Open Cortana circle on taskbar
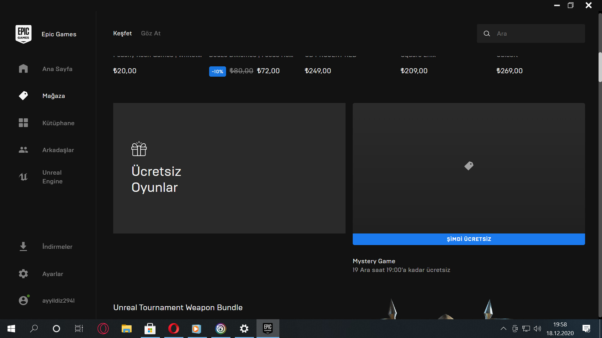 [x=56, y=329]
